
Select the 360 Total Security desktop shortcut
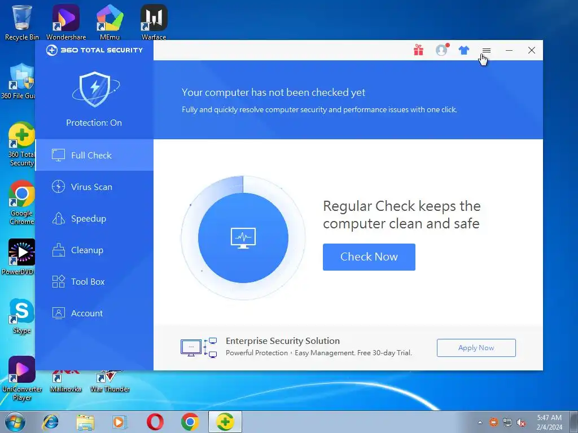coord(21,144)
